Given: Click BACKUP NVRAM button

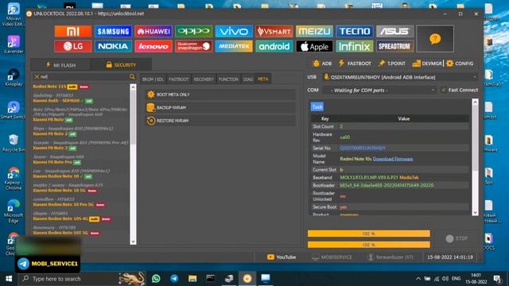Looking at the screenshot, I should point(220,107).
